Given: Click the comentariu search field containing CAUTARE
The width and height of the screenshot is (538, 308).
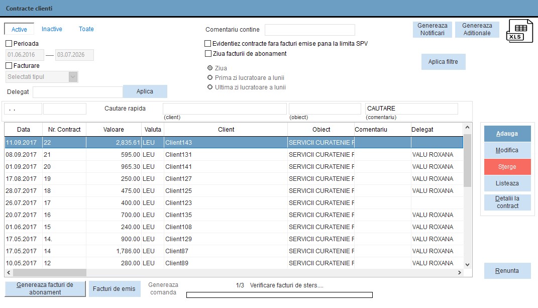Looking at the screenshot, I should (x=411, y=109).
